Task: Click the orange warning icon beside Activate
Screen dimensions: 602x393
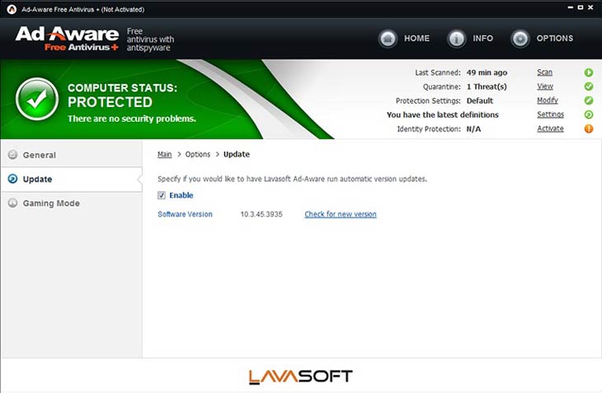Action: tap(589, 129)
